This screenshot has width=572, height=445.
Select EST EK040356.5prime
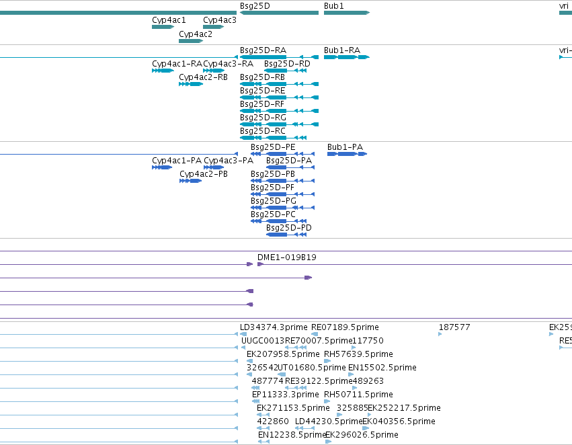click(x=366, y=428)
